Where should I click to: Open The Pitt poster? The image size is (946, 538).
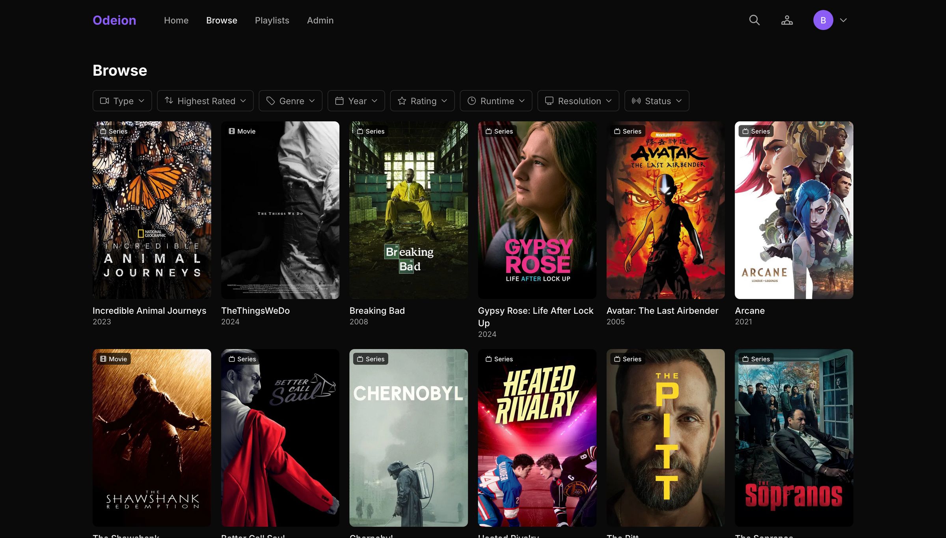[x=666, y=438]
